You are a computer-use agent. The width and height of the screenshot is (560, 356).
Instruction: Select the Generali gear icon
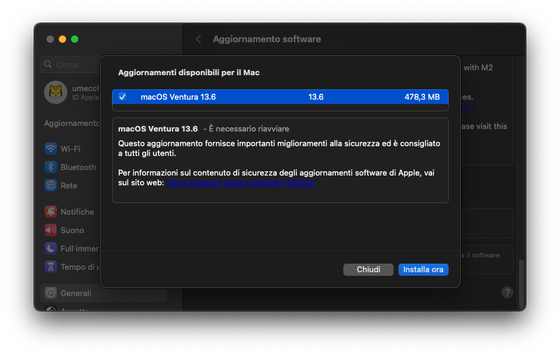click(x=51, y=293)
